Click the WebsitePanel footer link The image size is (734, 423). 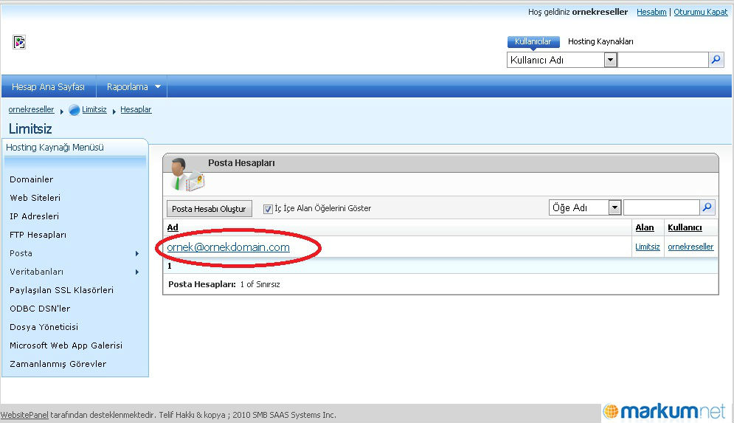pos(24,415)
